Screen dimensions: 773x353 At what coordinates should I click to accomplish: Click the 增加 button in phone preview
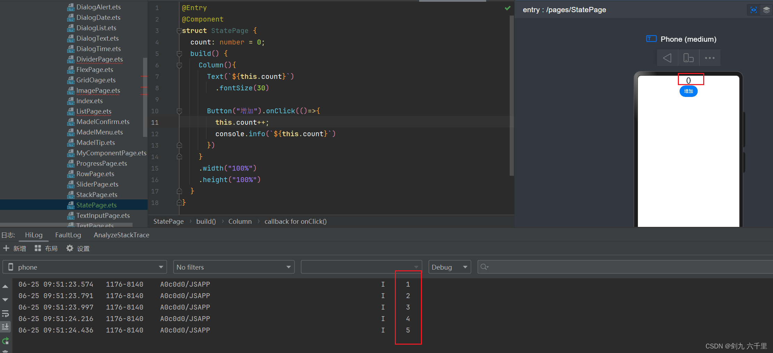tap(688, 91)
